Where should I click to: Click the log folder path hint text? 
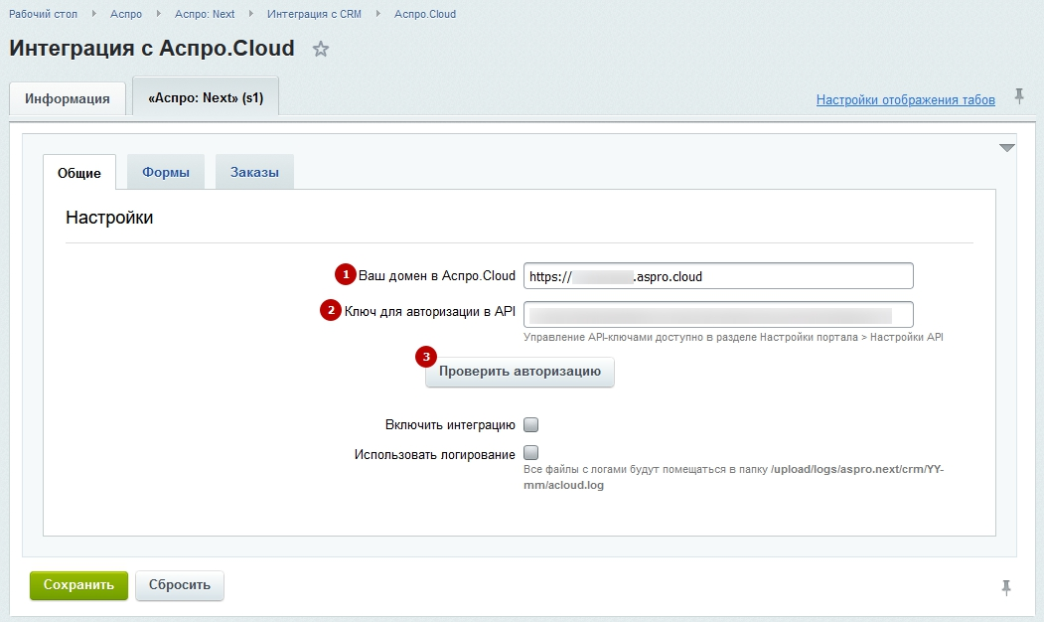(733, 477)
